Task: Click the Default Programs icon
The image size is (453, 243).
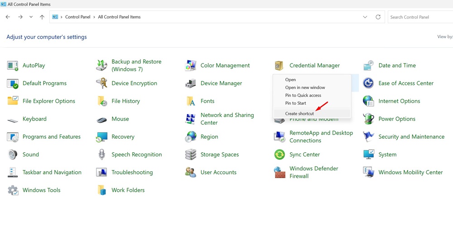Action: click(13, 83)
